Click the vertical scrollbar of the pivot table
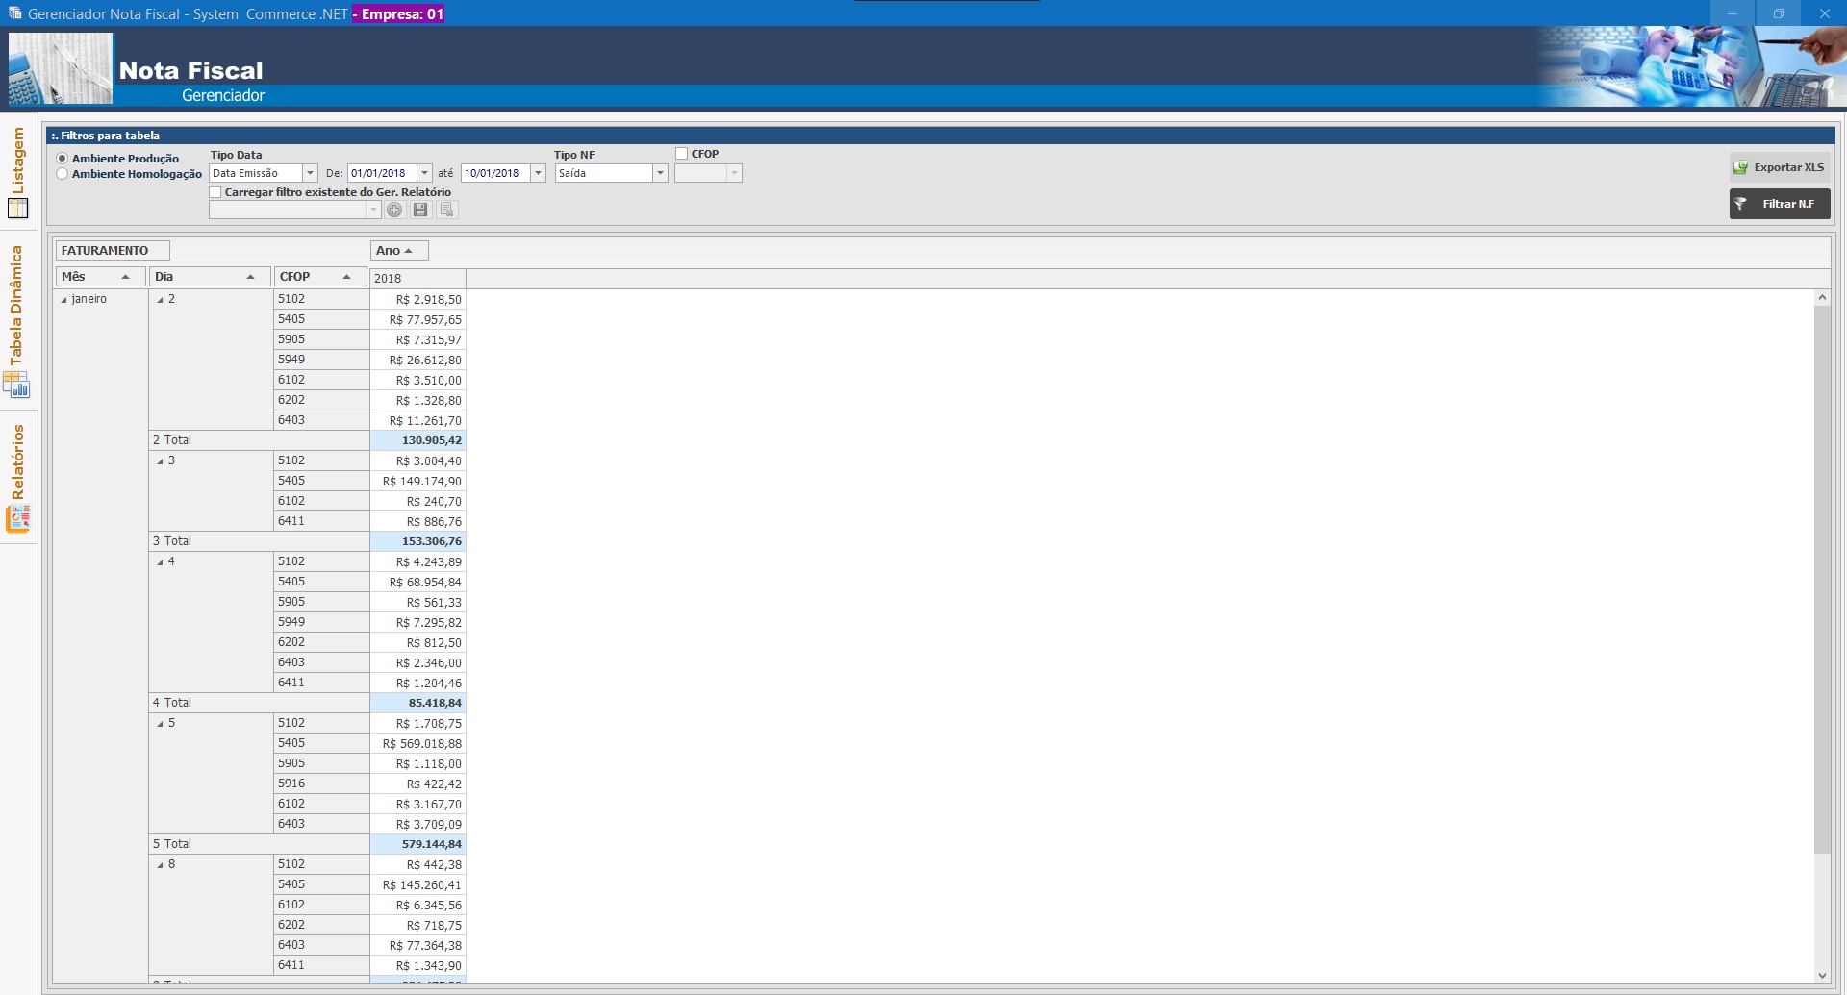Image resolution: width=1847 pixels, height=995 pixels. point(1822,577)
